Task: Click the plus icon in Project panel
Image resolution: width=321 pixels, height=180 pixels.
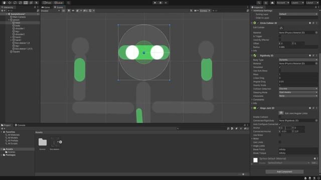Action: [2, 128]
